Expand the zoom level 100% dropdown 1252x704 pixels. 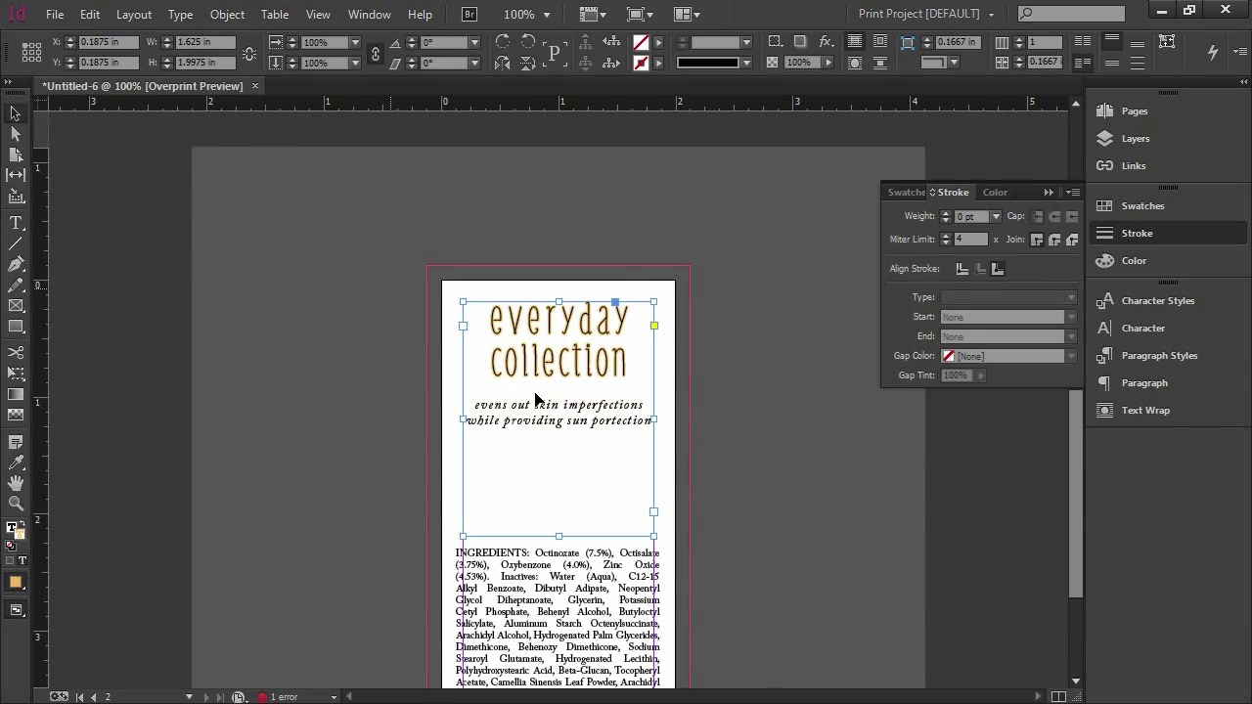(546, 15)
